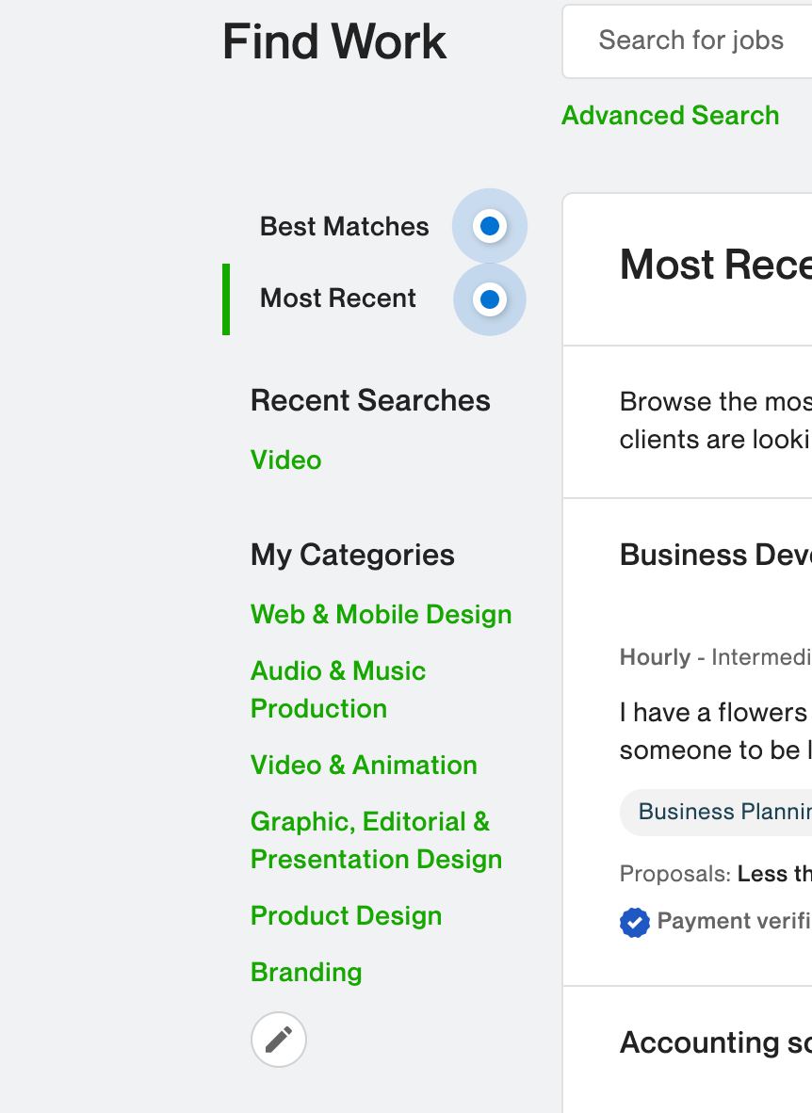Open Graphic, Editorial & Presentation Design category
This screenshot has width=812, height=1113.
click(375, 840)
